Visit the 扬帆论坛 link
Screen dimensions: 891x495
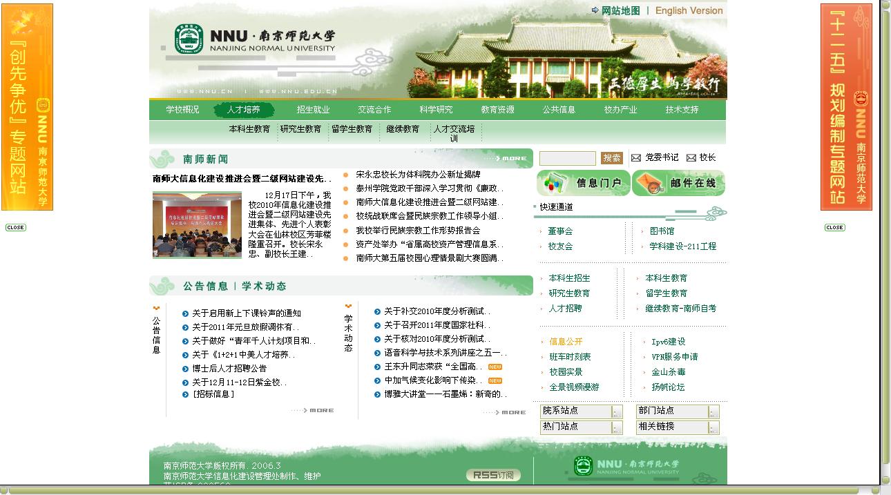click(x=669, y=387)
